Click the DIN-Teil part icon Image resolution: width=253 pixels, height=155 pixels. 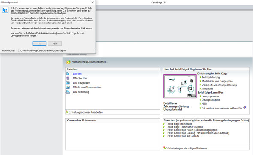click(68, 74)
